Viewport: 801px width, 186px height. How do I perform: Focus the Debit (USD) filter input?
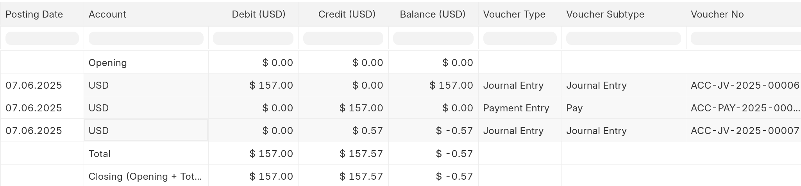point(253,38)
